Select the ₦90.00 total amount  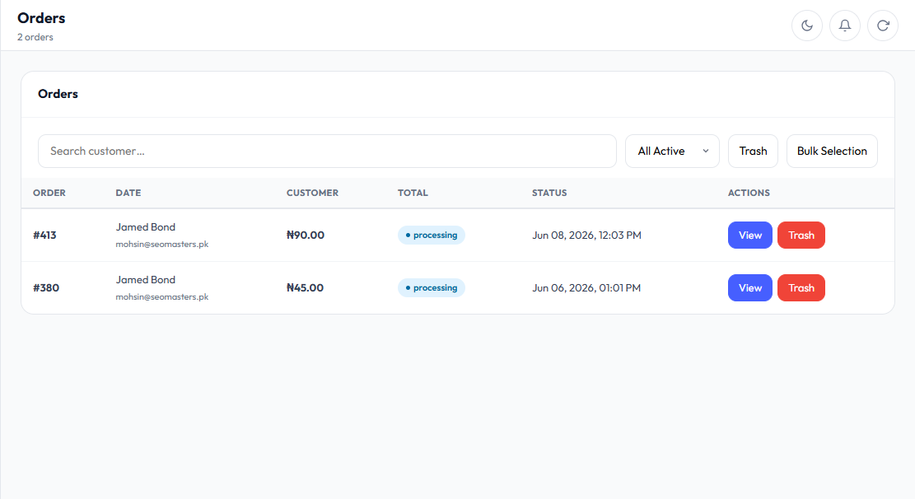(306, 236)
